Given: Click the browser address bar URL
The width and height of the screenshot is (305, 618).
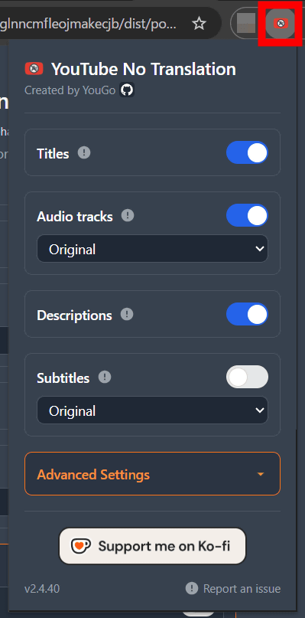Looking at the screenshot, I should tap(89, 24).
